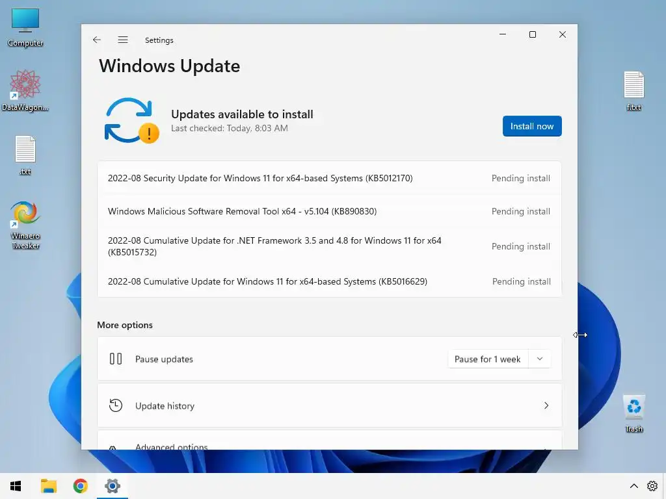Viewport: 666px width, 499px height.
Task: Click Pause for 1 week button
Action: (488, 359)
